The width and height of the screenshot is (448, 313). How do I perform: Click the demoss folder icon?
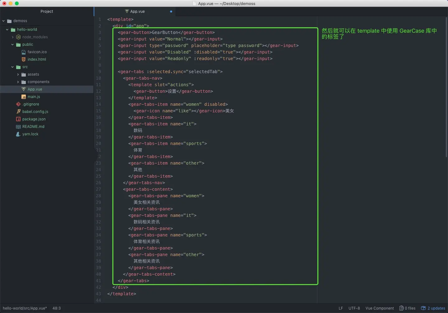(9, 21)
